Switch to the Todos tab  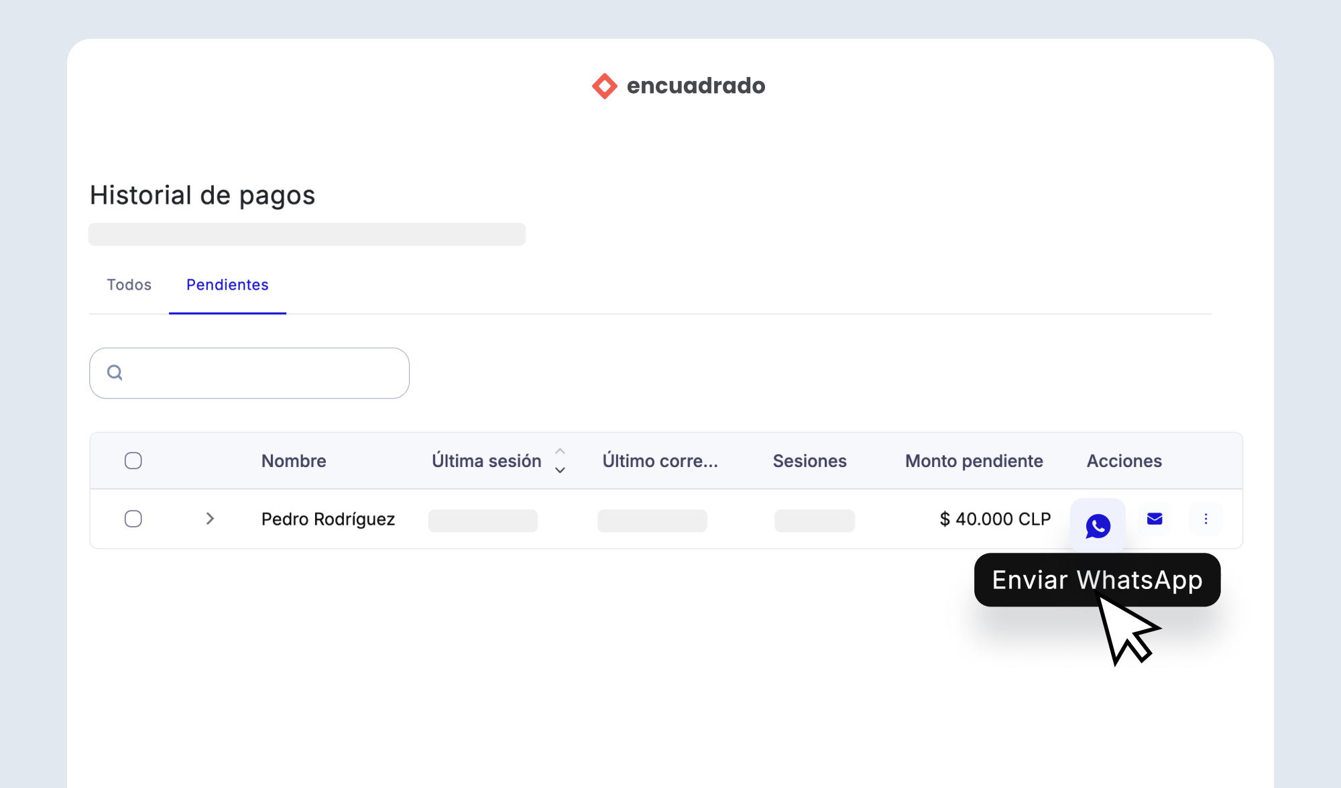pos(129,285)
